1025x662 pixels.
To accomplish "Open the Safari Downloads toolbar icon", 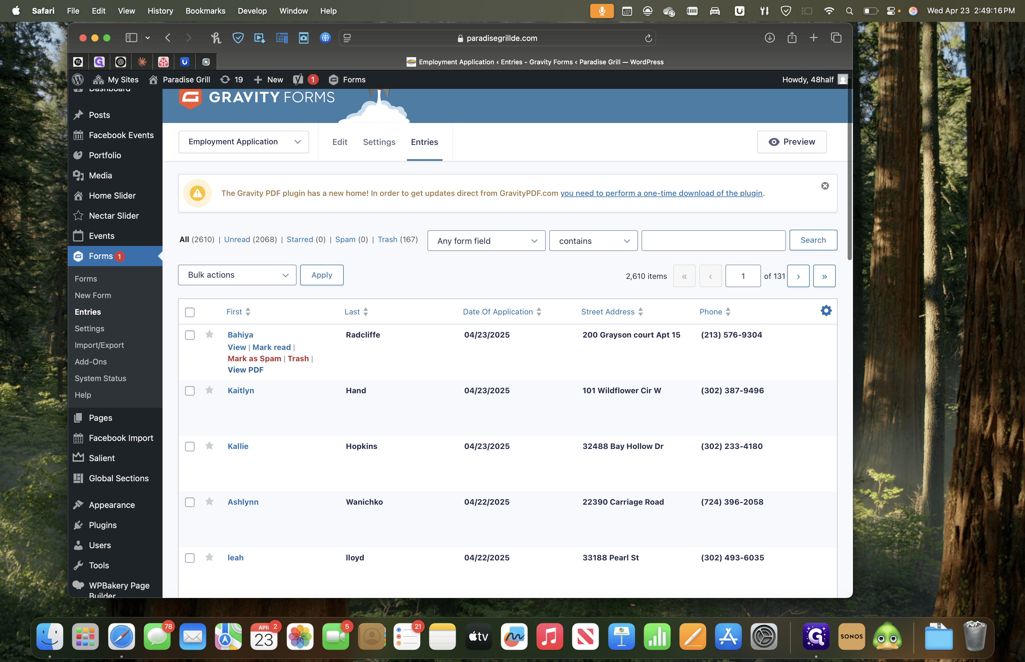I will pos(770,38).
